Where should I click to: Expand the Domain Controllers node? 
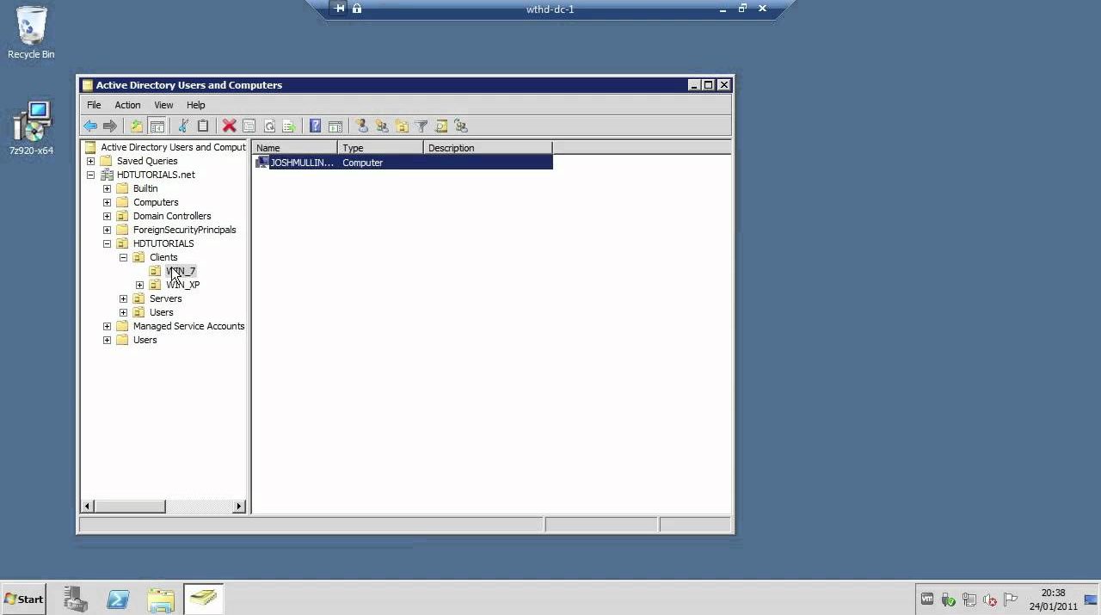pos(107,216)
